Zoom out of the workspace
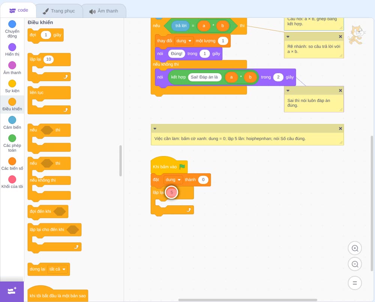Image resolution: width=375 pixels, height=302 pixels. click(355, 264)
